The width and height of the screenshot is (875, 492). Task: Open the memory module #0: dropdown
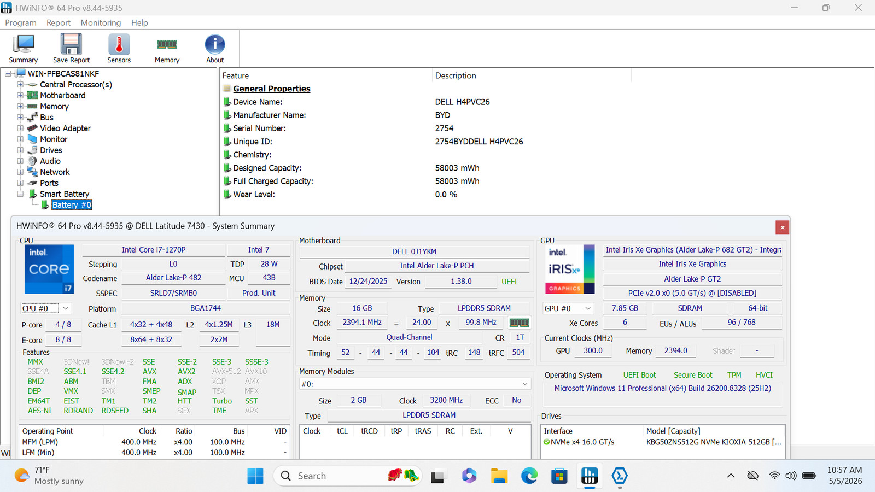pos(415,384)
